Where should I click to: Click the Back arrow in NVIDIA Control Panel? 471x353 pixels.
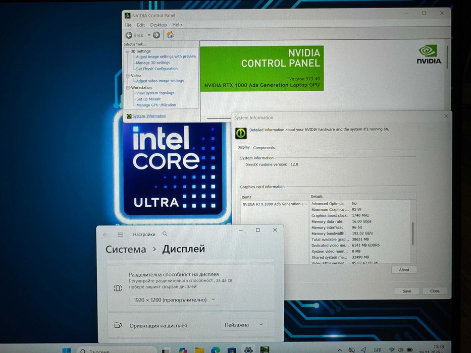[x=129, y=35]
